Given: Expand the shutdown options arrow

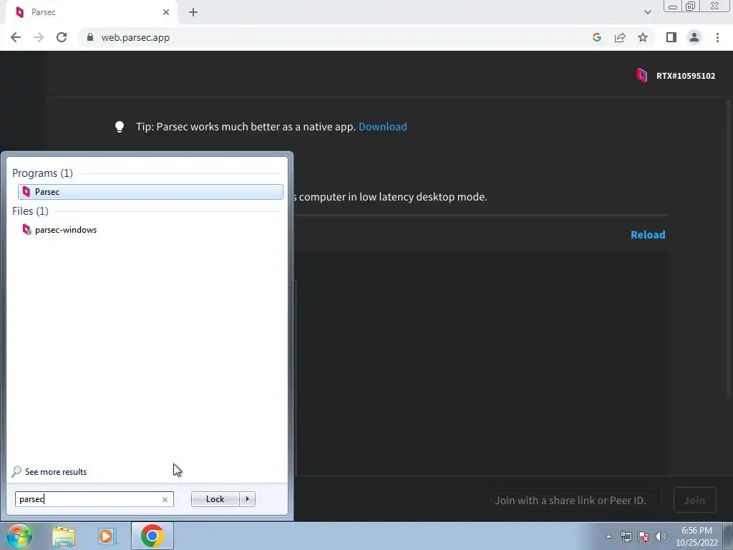Looking at the screenshot, I should [x=247, y=499].
